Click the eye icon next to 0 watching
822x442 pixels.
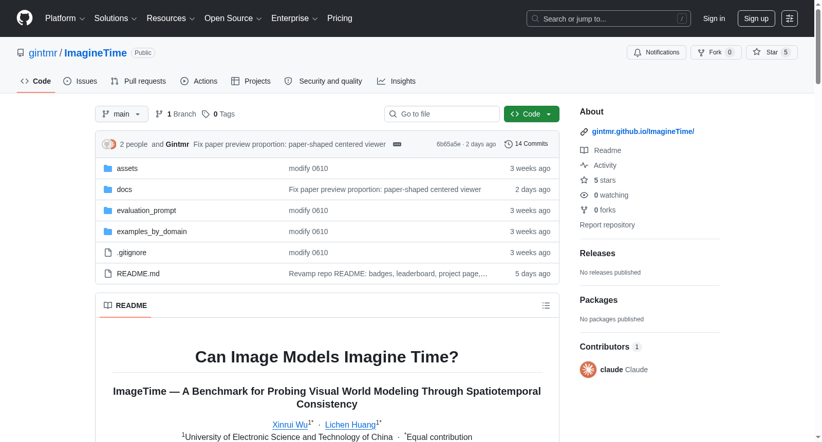(584, 195)
